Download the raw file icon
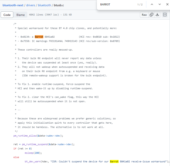Screen dimensions: 170x166 click(x=157, y=15)
